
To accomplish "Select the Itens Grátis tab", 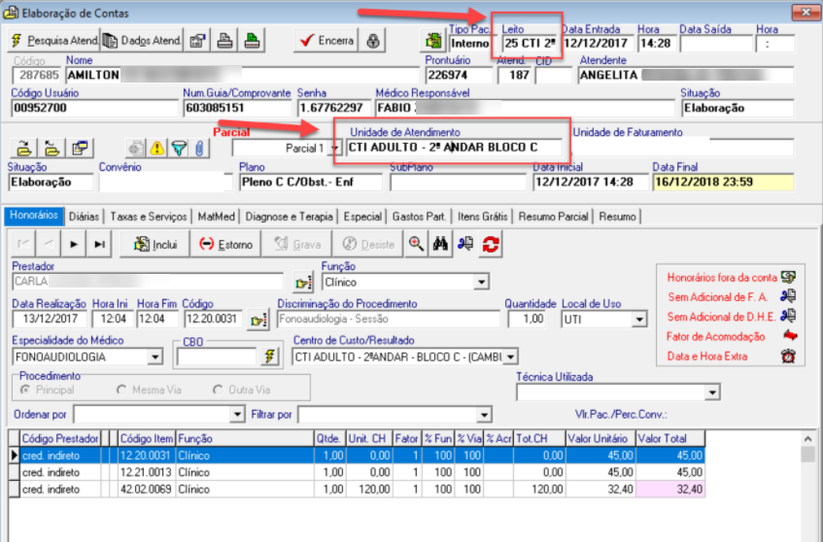I will (482, 217).
